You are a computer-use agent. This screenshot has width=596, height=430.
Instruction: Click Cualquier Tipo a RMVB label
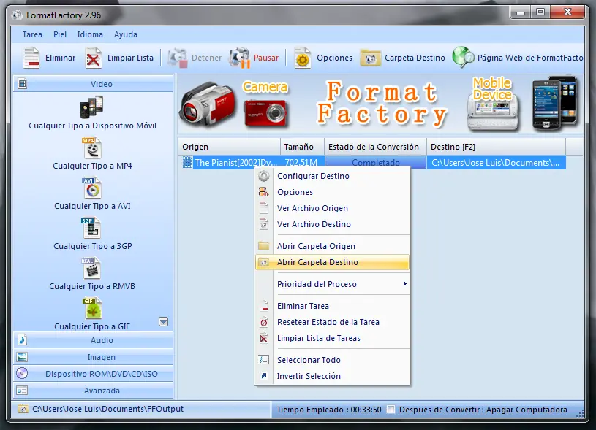92,286
